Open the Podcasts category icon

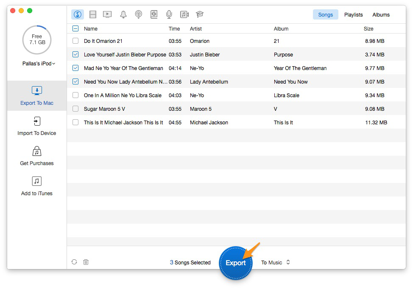pos(139,14)
